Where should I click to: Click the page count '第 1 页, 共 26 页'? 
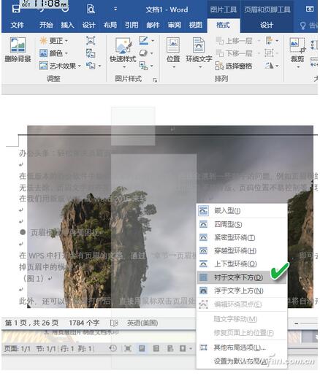click(32, 323)
